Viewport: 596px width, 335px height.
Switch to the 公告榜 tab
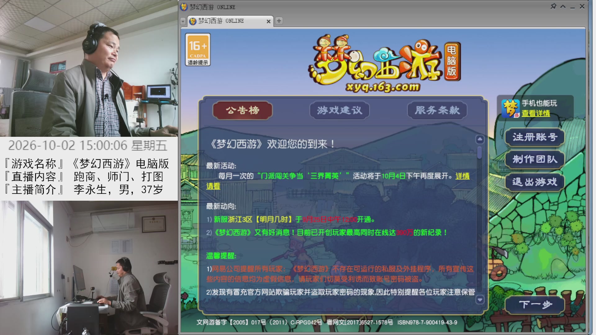tap(242, 110)
